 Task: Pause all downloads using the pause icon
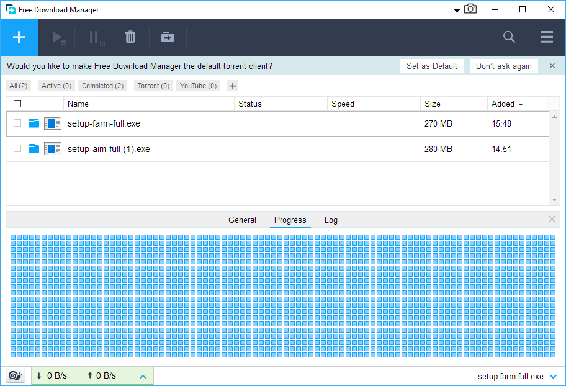pyautogui.click(x=96, y=38)
